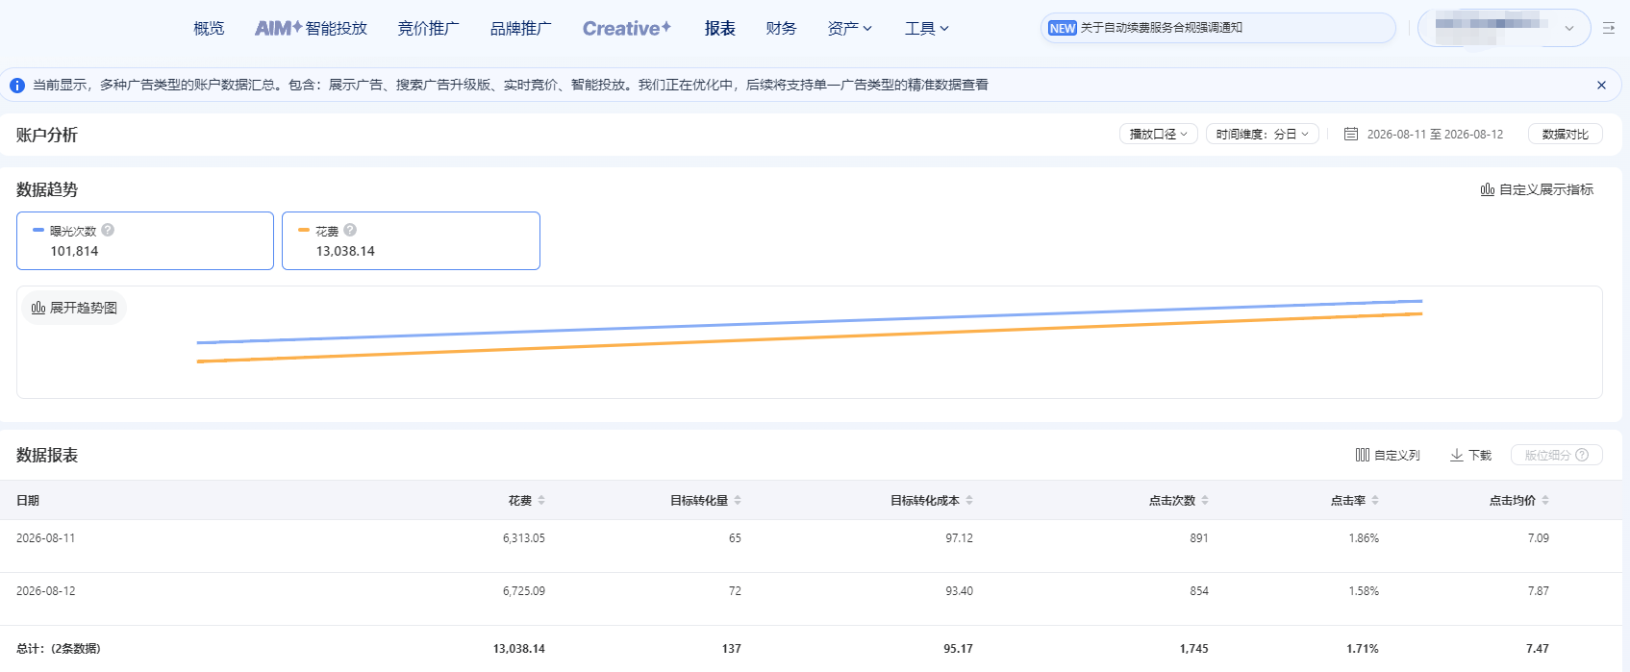Screen dimensions: 1630x672
Task: Click the 数据对比 button
Action: tap(1565, 135)
